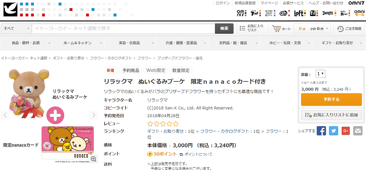Click the 検索 search button

[224, 28]
